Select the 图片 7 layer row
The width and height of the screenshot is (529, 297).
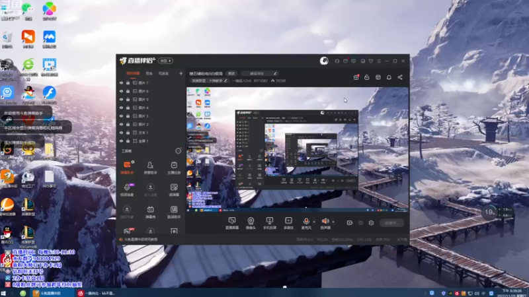coord(151,83)
